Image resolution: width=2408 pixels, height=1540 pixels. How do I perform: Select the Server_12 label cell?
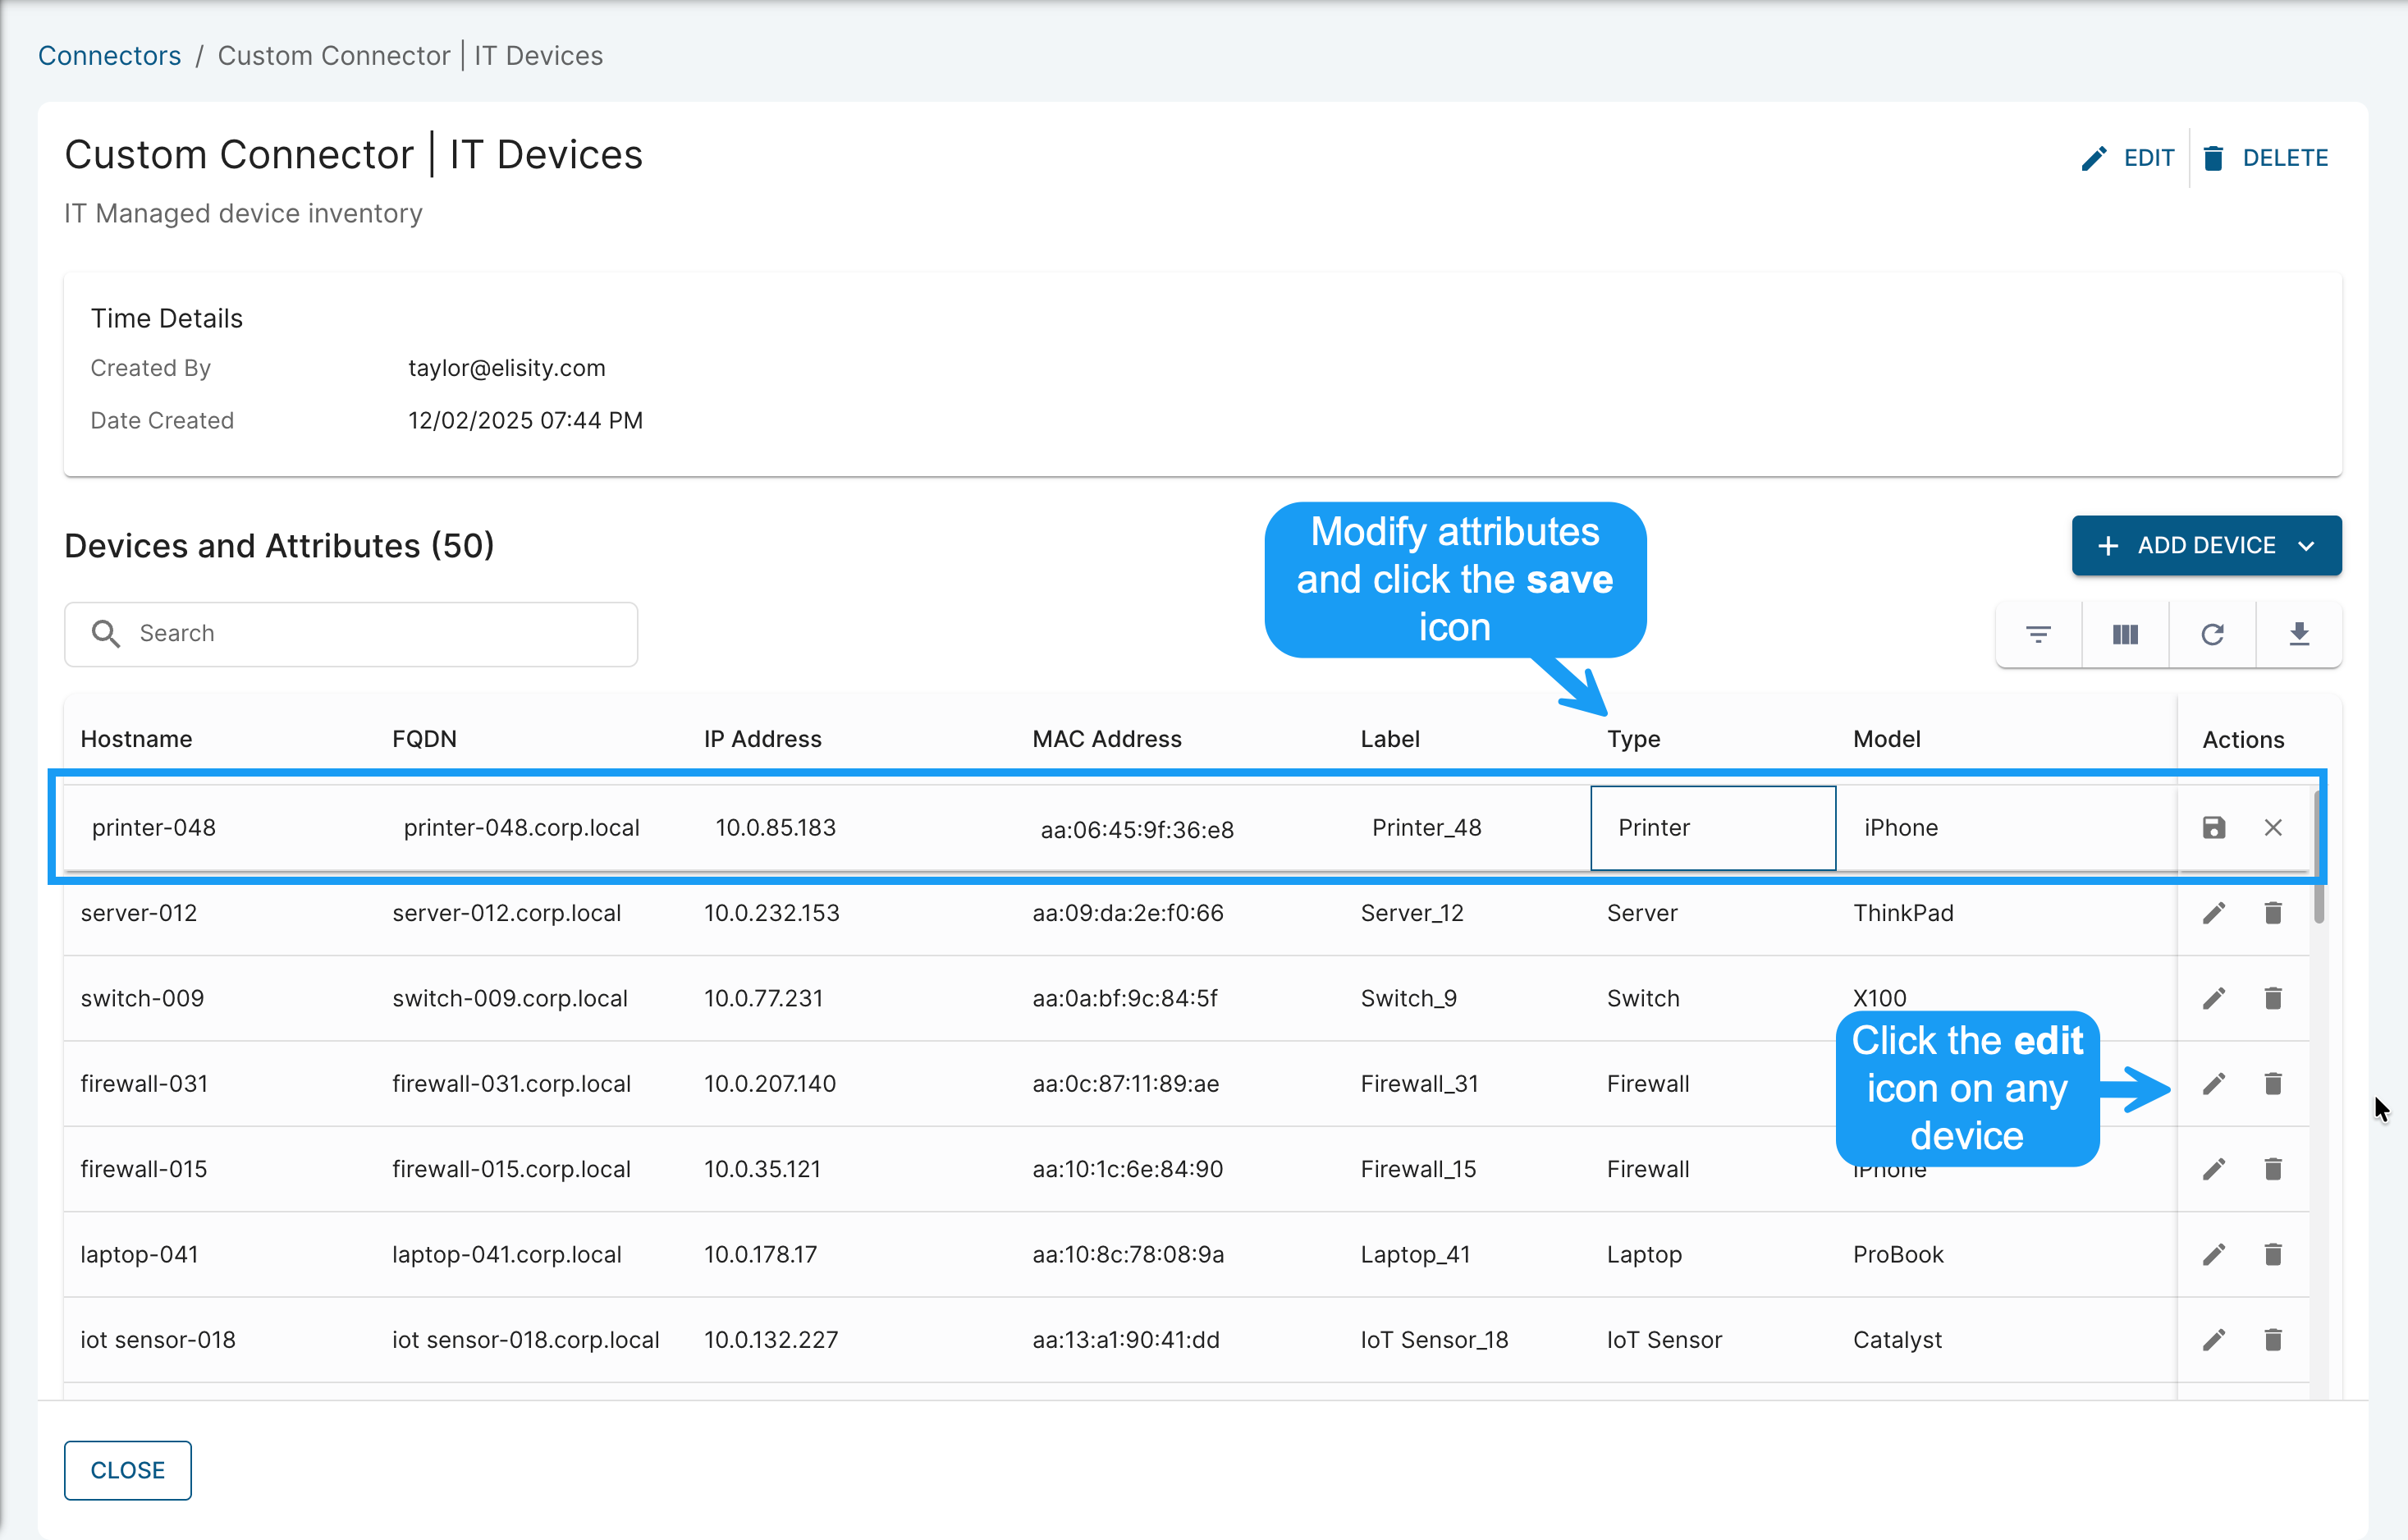1412,913
